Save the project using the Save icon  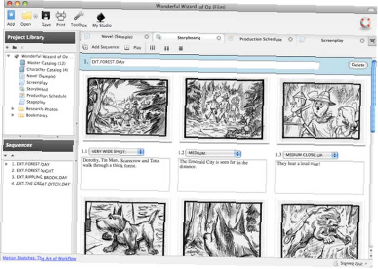(46, 15)
